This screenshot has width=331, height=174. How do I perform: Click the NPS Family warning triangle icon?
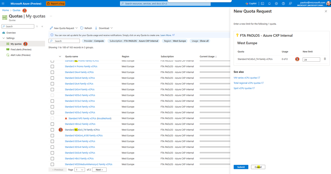[66, 118]
